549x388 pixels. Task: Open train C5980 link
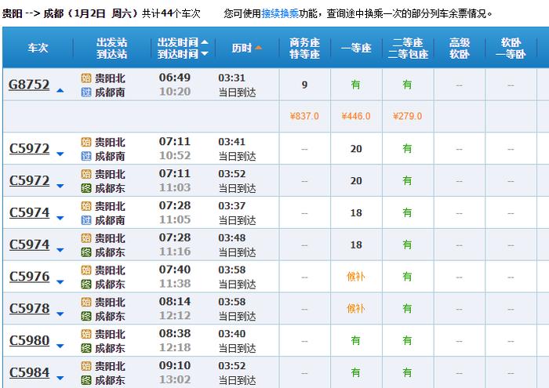tap(30, 340)
